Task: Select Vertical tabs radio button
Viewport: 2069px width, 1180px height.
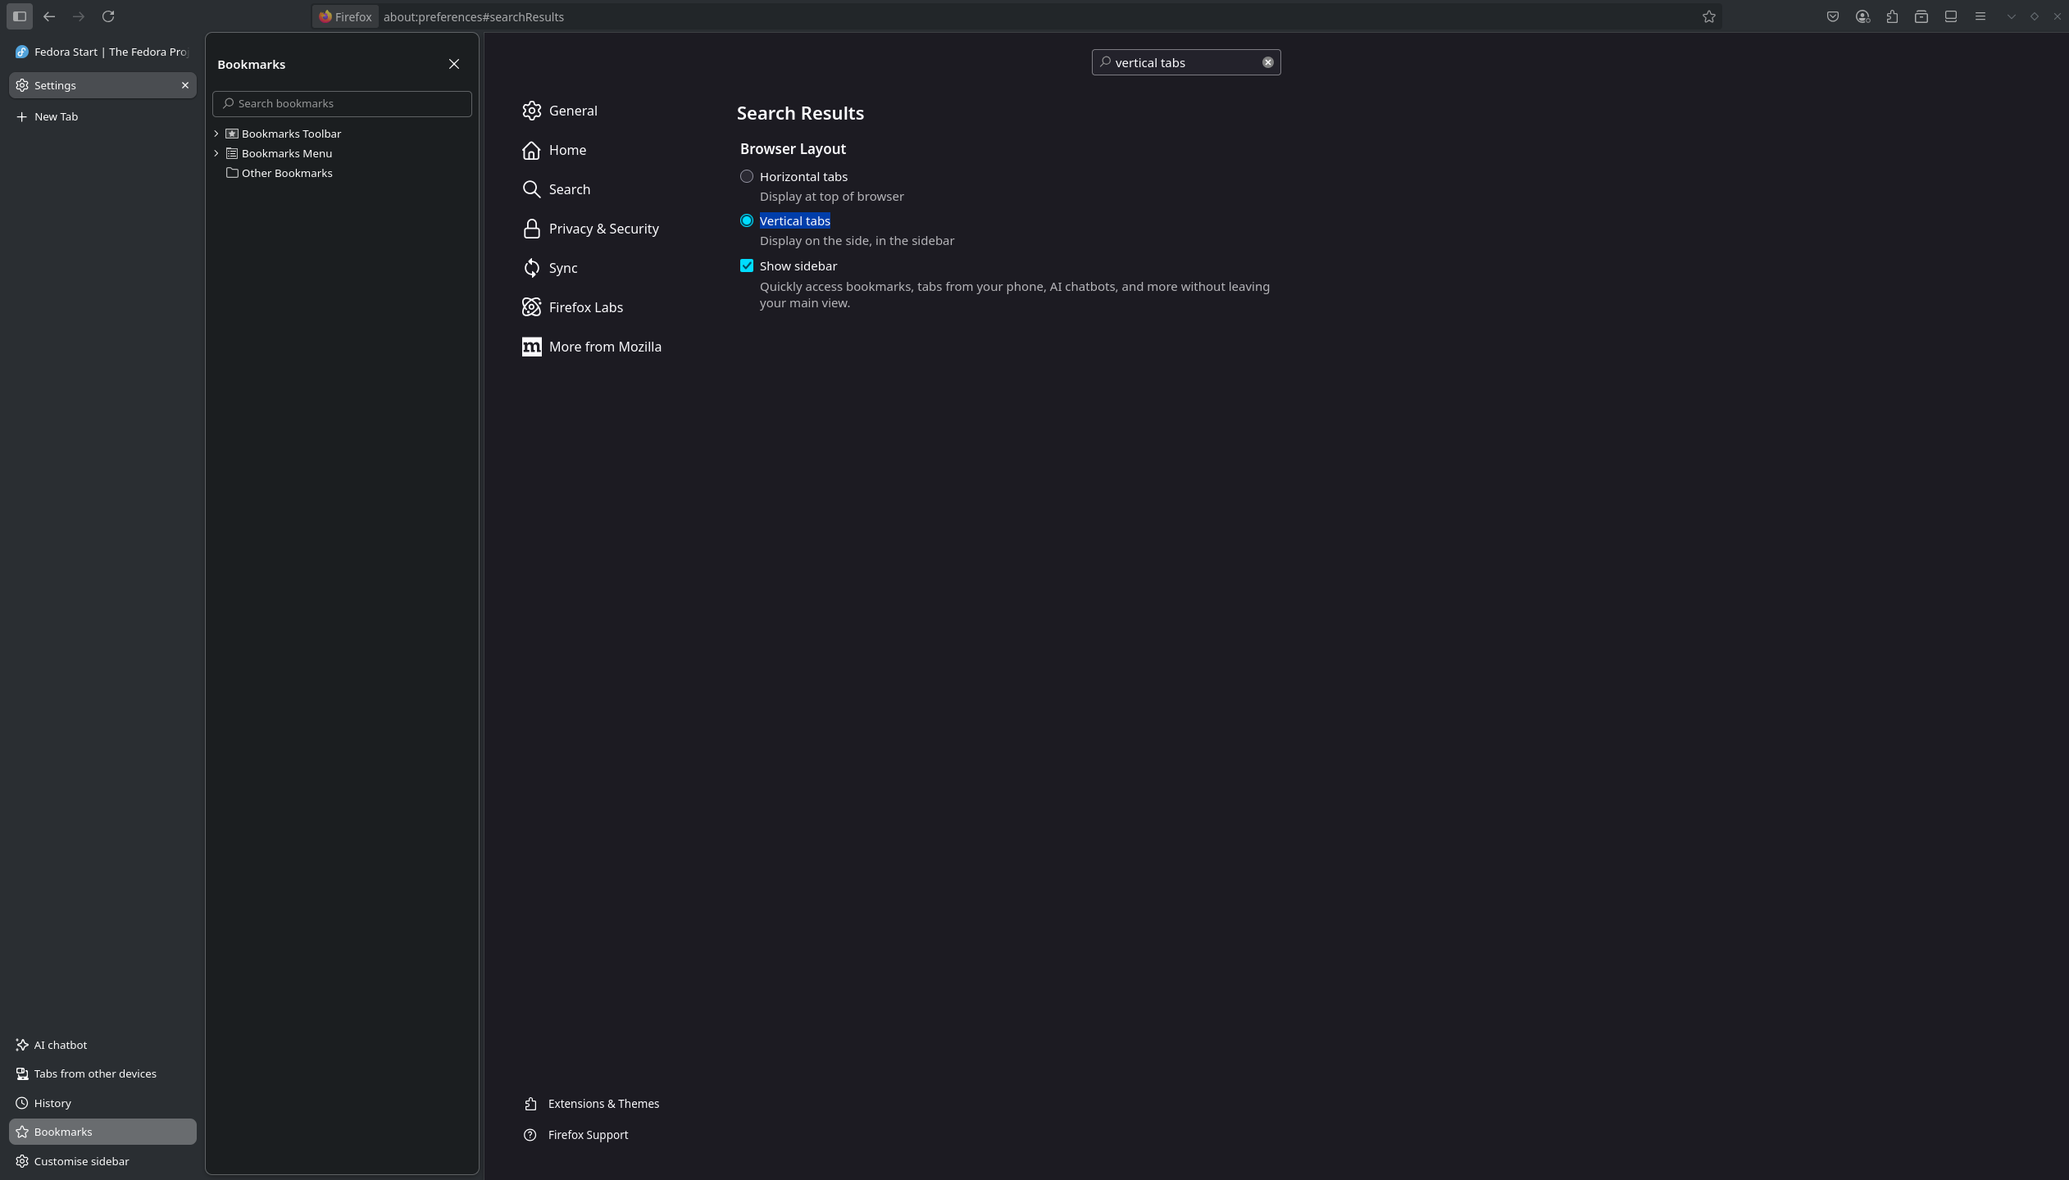Action: [x=747, y=220]
